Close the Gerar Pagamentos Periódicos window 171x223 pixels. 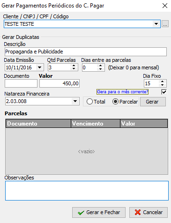165,6
